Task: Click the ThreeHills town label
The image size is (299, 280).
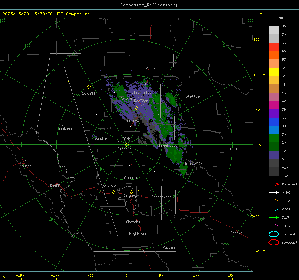Action: click(167, 145)
